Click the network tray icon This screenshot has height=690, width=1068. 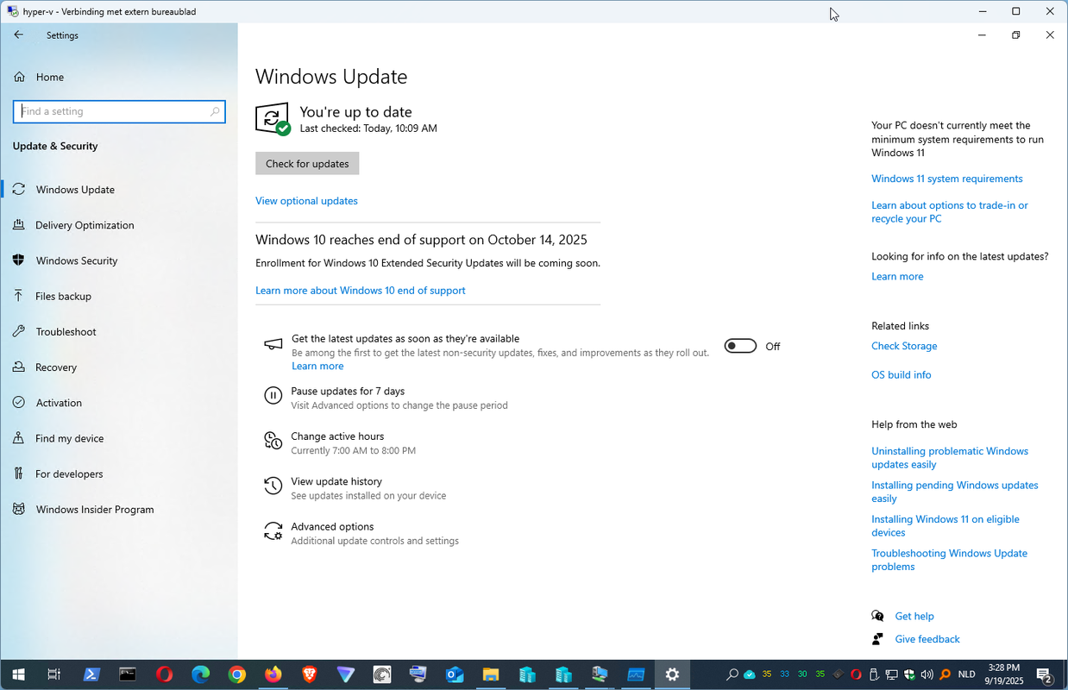(891, 674)
